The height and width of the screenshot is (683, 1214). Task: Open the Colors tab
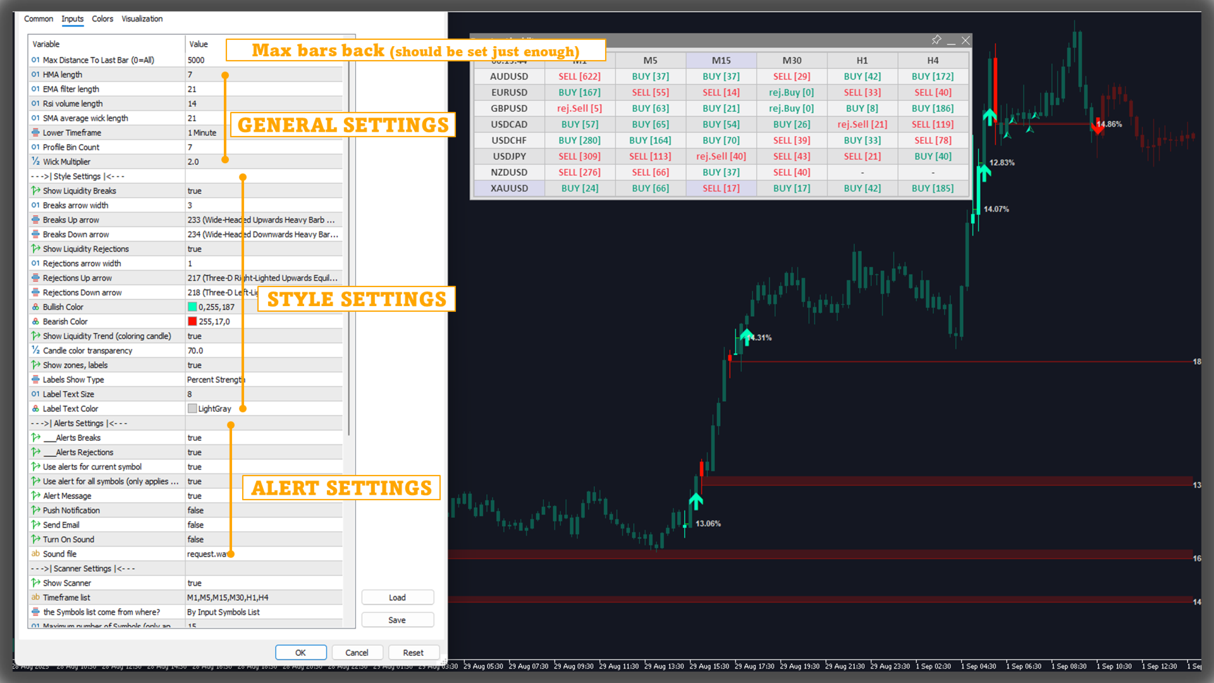[x=102, y=19]
